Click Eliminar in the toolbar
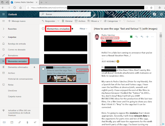Screen dimensions: 165x126 point(67,21)
